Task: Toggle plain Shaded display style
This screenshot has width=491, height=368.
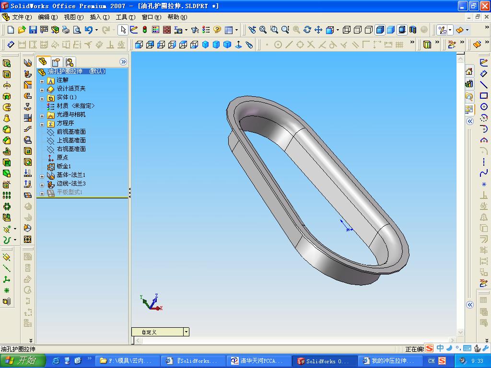Action: pyautogui.click(x=391, y=30)
